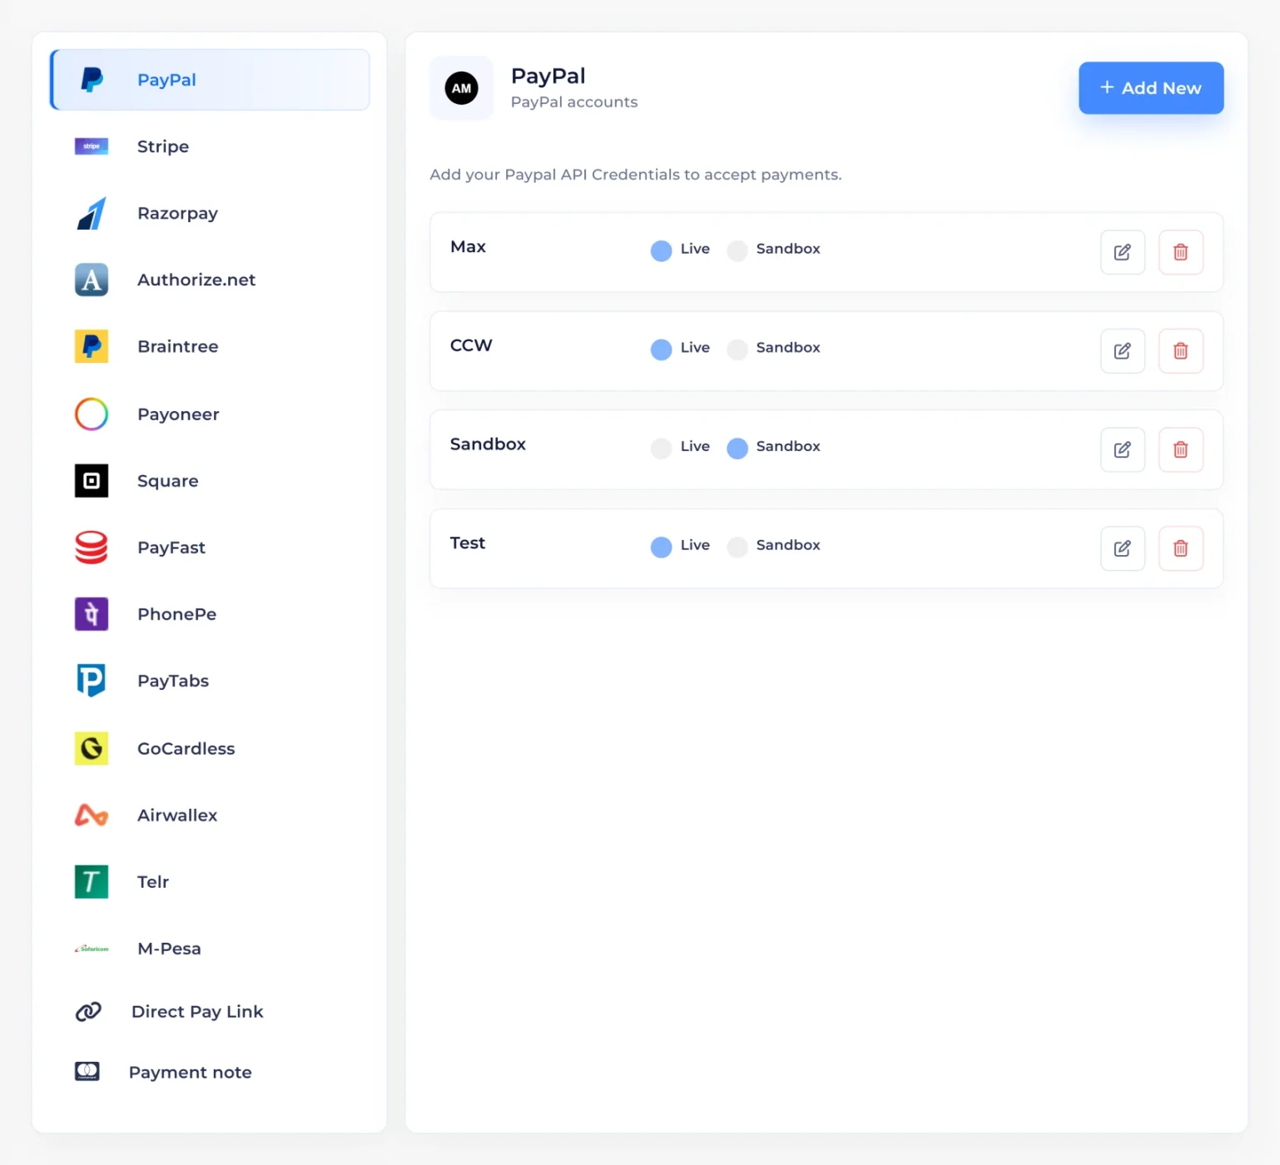This screenshot has width=1280, height=1165.
Task: Switch to Authorize.net settings
Action: pos(210,280)
